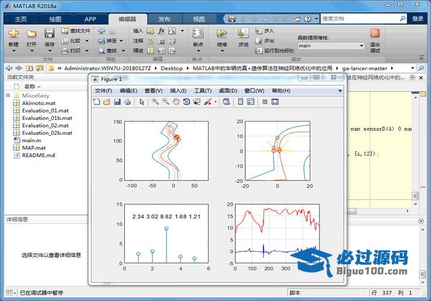Viewport: 431px width, 301px height.
Task: Switch to the APP tab
Action: [x=90, y=19]
